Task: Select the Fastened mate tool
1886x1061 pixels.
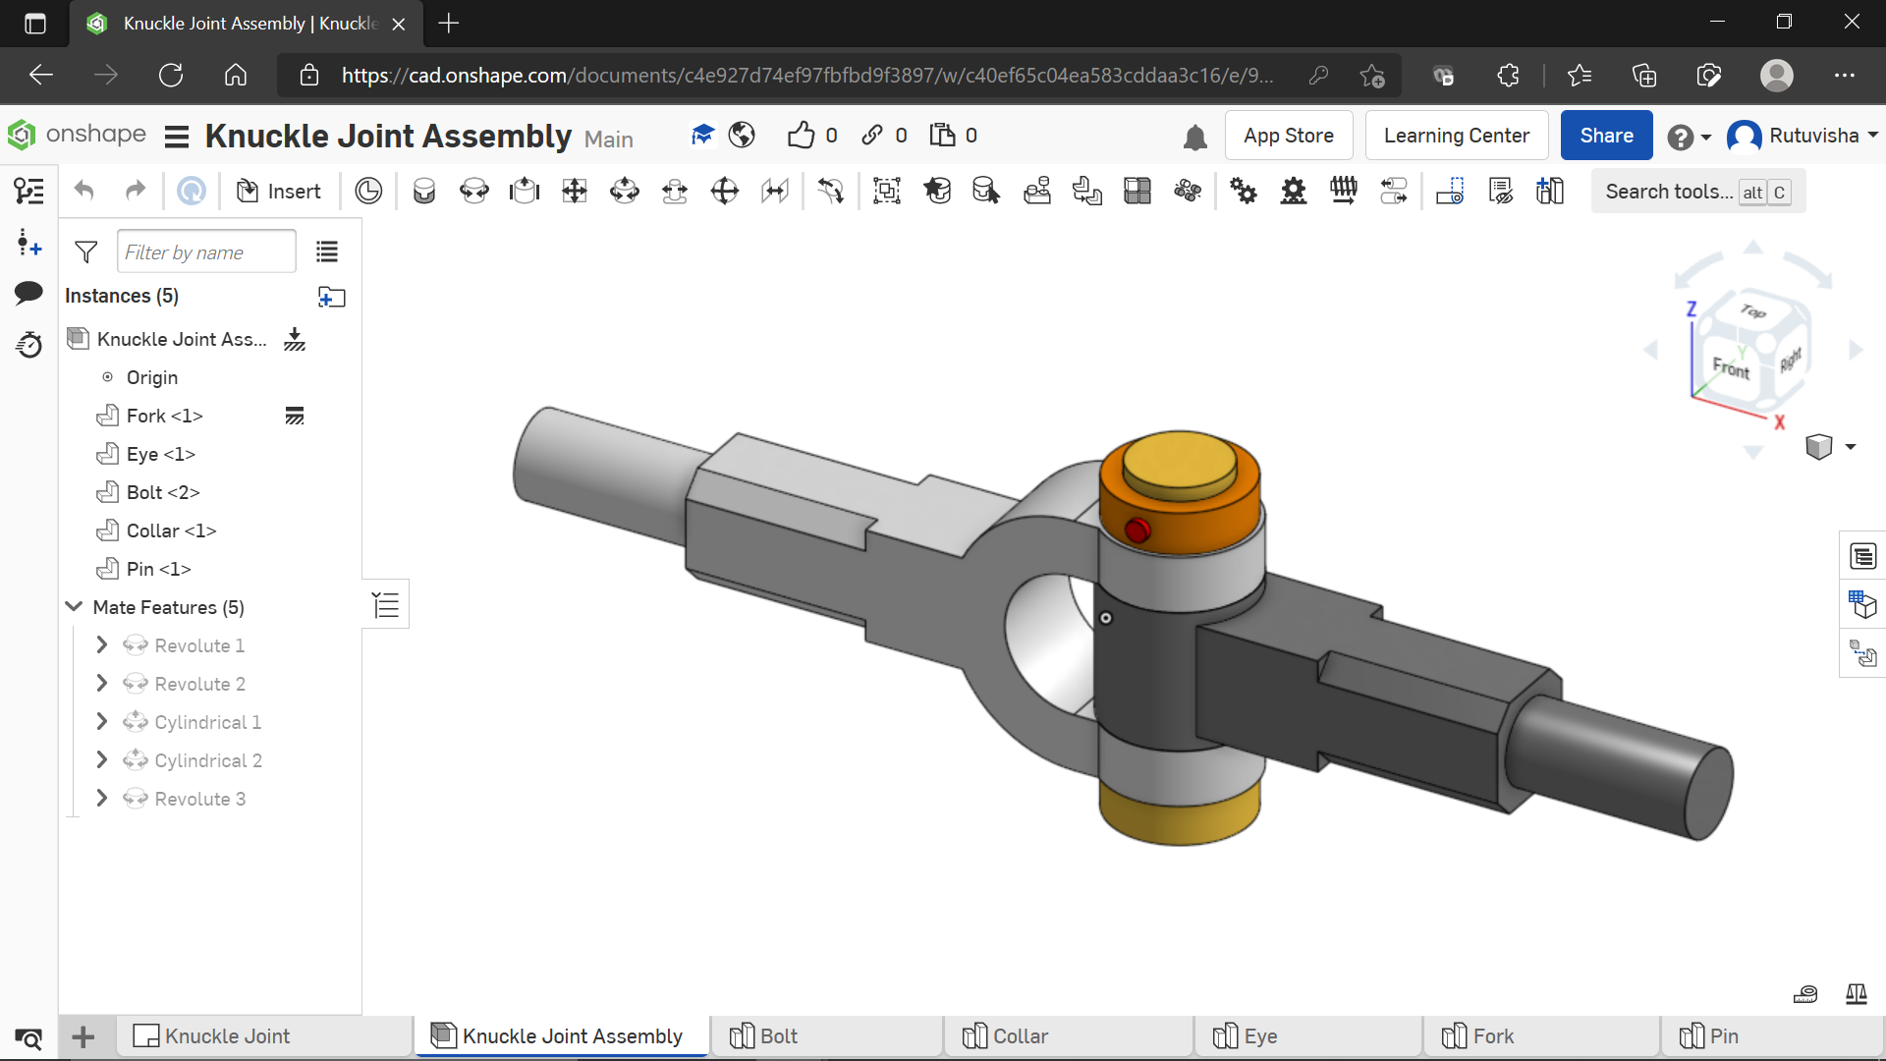Action: coord(423,191)
